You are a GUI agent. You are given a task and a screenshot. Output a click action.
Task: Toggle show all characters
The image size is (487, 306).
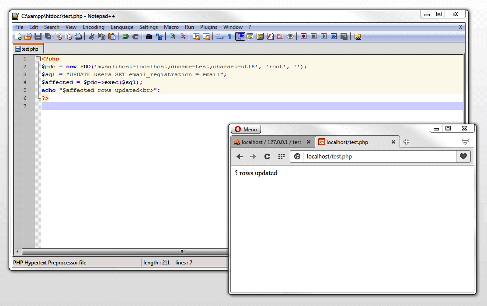point(230,36)
